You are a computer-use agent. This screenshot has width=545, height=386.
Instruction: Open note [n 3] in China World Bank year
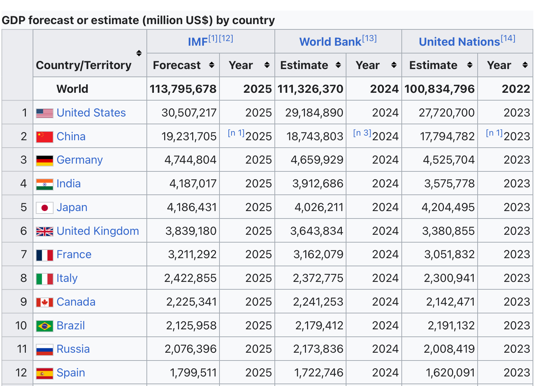tap(362, 133)
